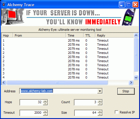Click the horizontal scrollbar thumb
The height and width of the screenshot is (119, 140).
[57, 83]
